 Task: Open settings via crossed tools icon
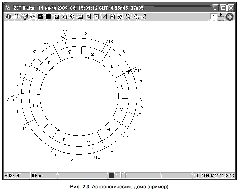pyautogui.click(x=128, y=17)
